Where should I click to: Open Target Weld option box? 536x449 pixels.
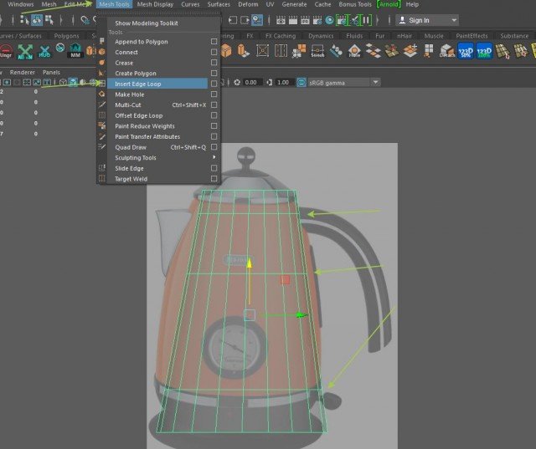[x=214, y=178]
